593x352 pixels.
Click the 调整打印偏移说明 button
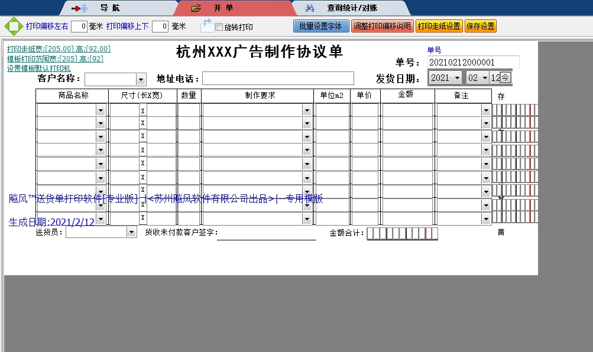coord(382,26)
